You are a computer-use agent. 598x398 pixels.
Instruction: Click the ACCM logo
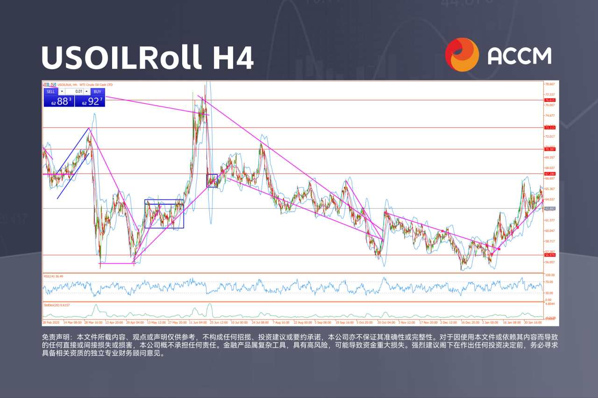[498, 55]
